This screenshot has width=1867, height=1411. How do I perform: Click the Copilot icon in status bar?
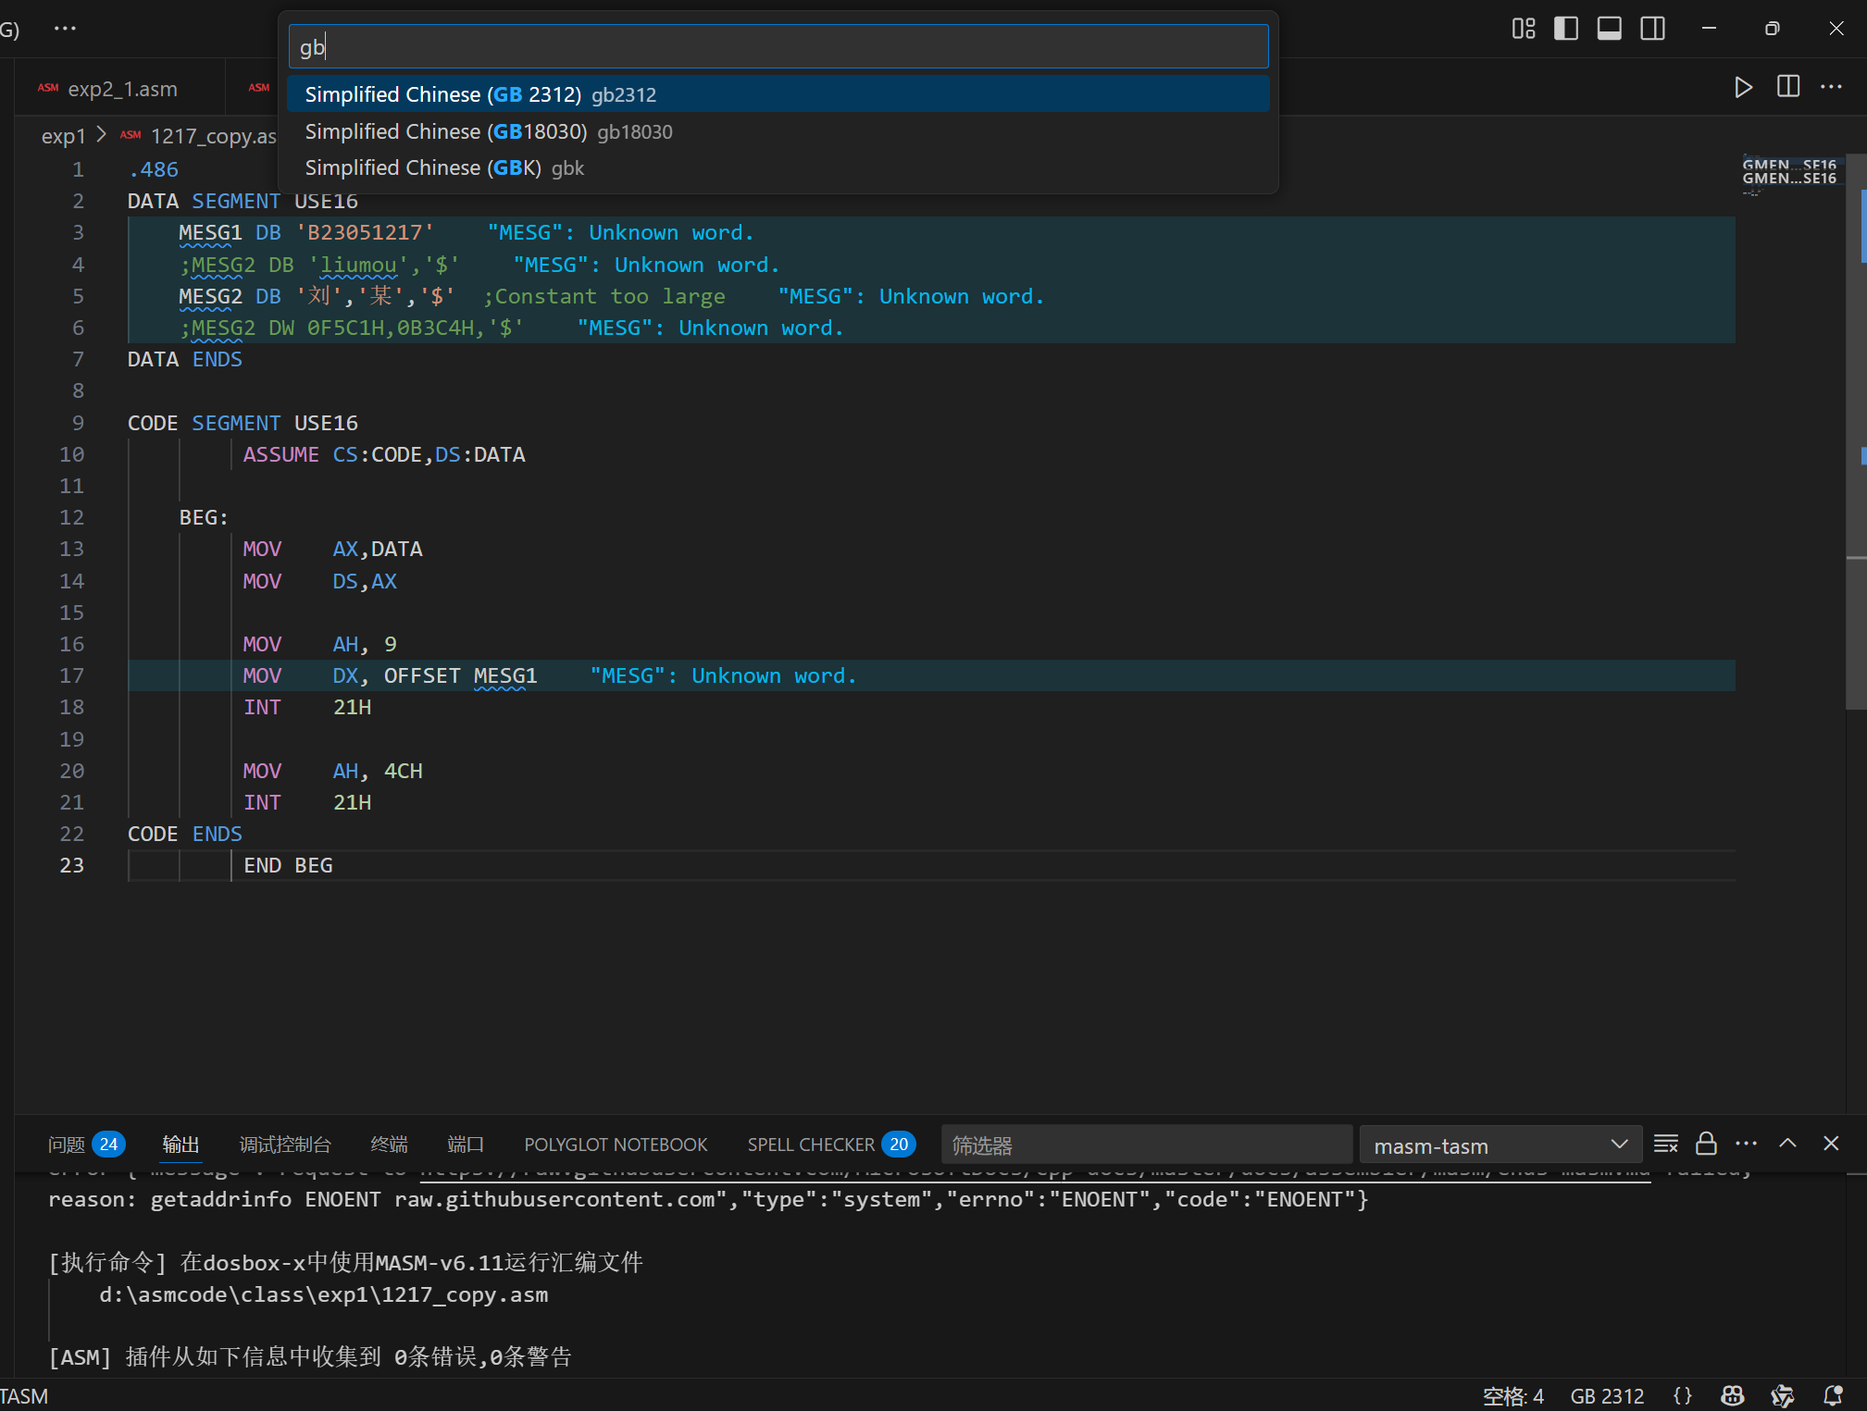point(1733,1395)
